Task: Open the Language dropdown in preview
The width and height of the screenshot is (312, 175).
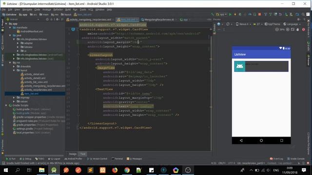Action: point(292,24)
